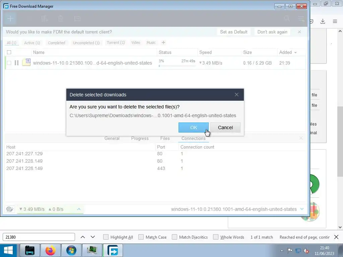Click the 3% download progress bar
Viewport: 343px width, 257px height.
[x=177, y=66]
